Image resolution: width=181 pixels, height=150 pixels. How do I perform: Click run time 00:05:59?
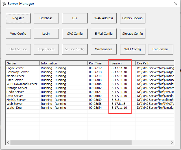(x=95, y=100)
